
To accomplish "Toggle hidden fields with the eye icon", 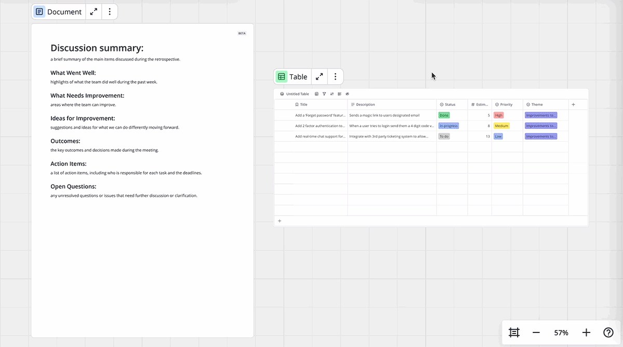I will (347, 94).
